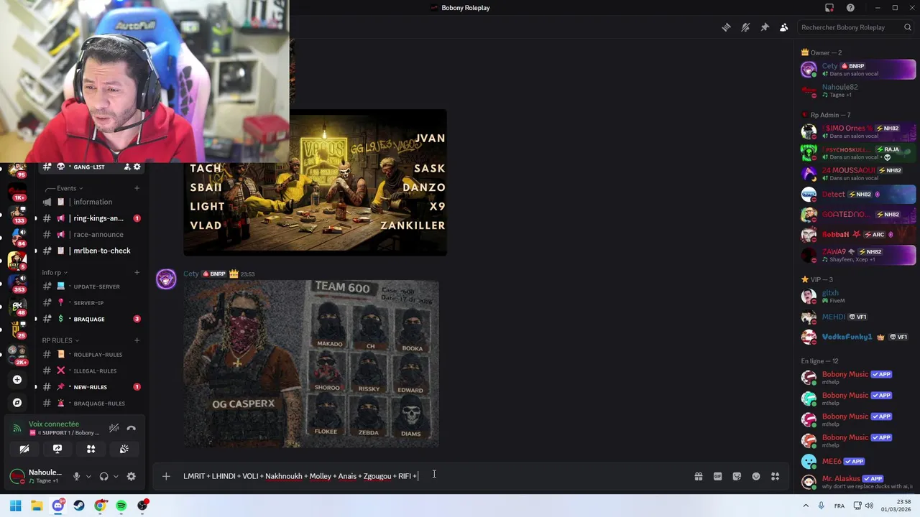Open the Help question mark icon
The width and height of the screenshot is (920, 517).
[850, 8]
